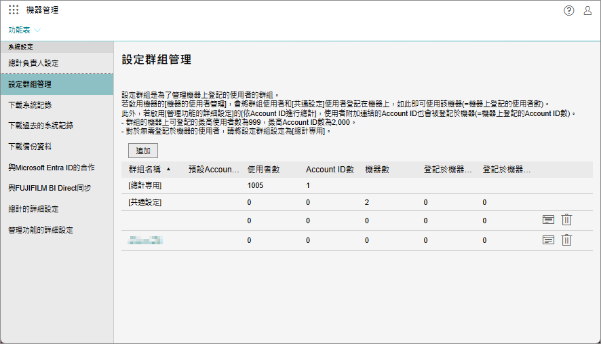Delete the third row group via trash icon
The width and height of the screenshot is (601, 344).
click(567, 220)
